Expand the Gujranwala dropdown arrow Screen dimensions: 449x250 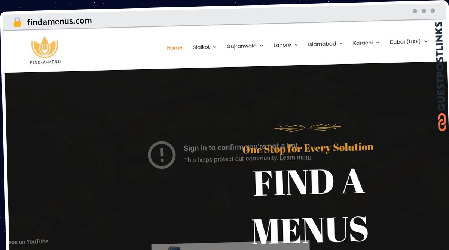262,46
